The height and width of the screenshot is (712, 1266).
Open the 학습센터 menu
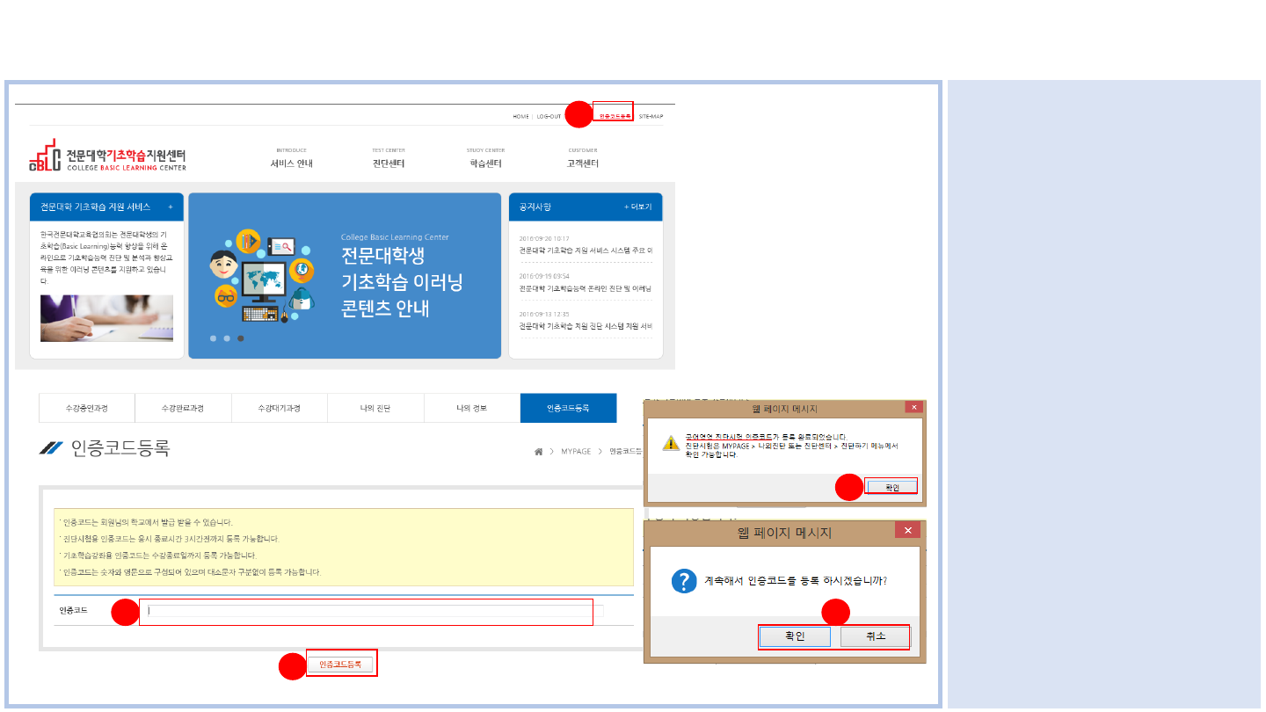485,163
